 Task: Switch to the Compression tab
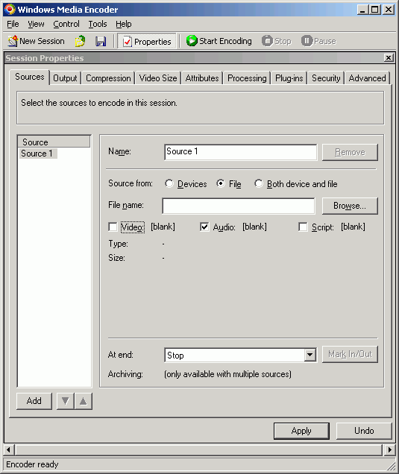pyautogui.click(x=108, y=78)
